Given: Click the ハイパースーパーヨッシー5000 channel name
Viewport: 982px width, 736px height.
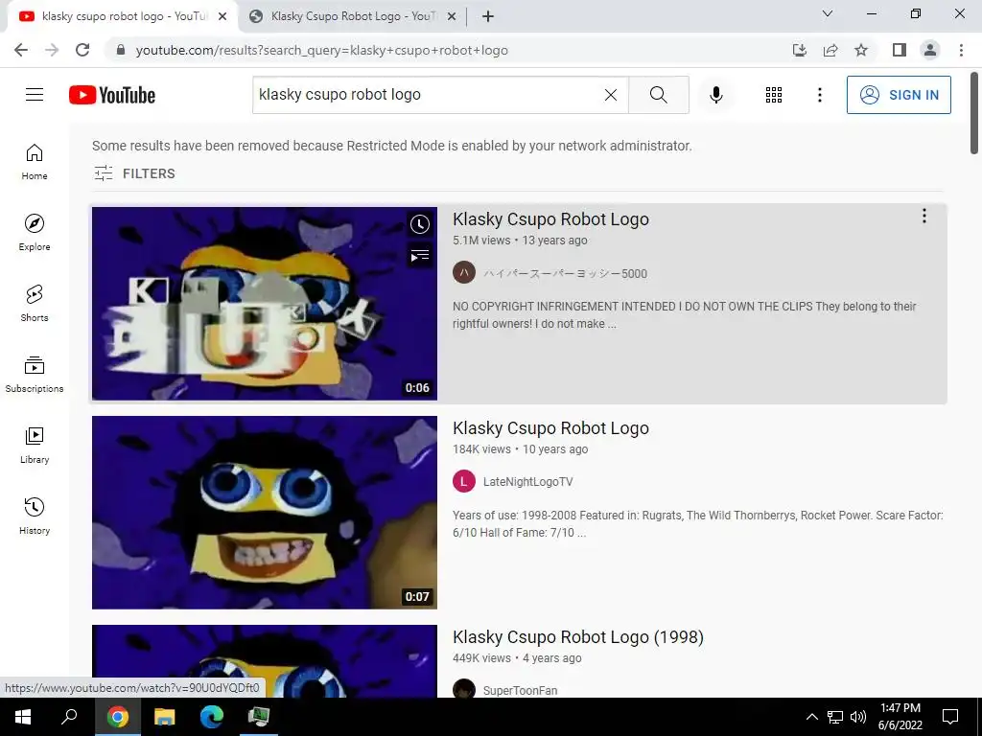Looking at the screenshot, I should pyautogui.click(x=565, y=273).
